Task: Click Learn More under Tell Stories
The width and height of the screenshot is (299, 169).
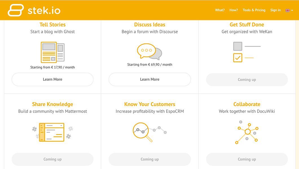Action: pyautogui.click(x=52, y=79)
